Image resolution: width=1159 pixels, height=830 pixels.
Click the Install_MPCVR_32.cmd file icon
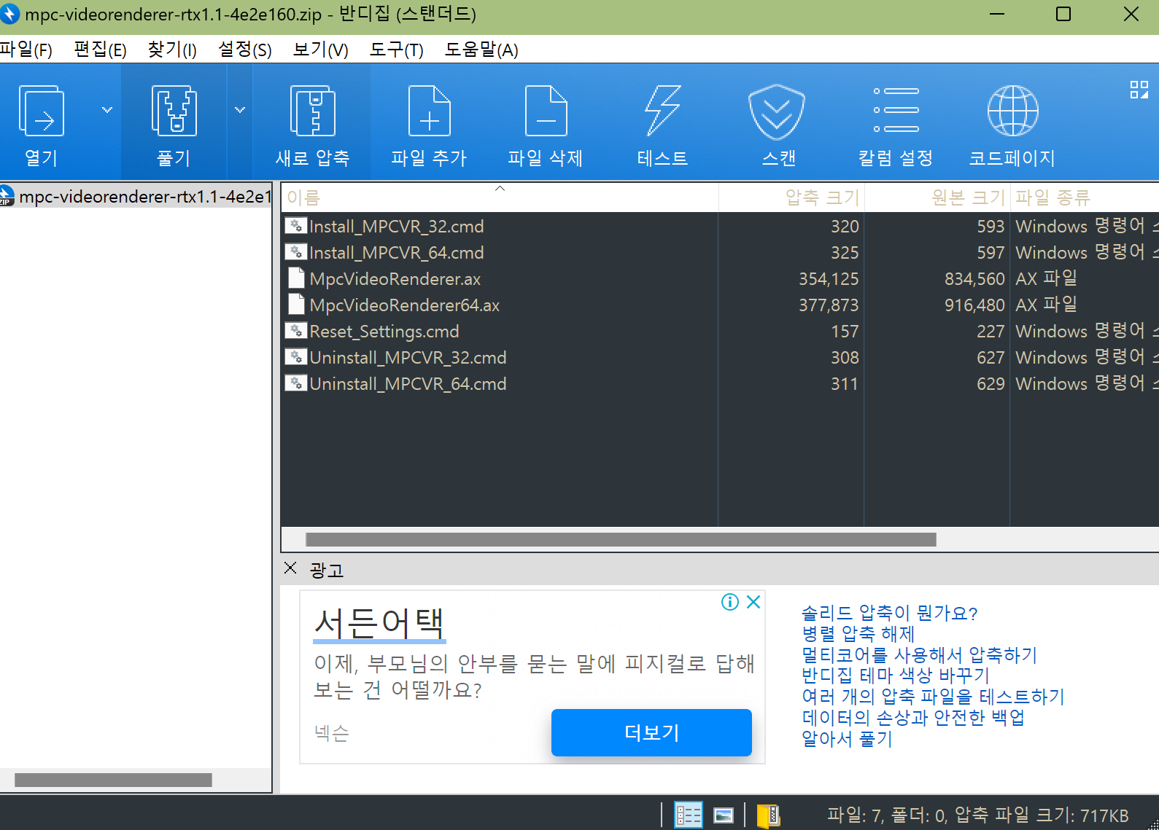[x=295, y=226]
